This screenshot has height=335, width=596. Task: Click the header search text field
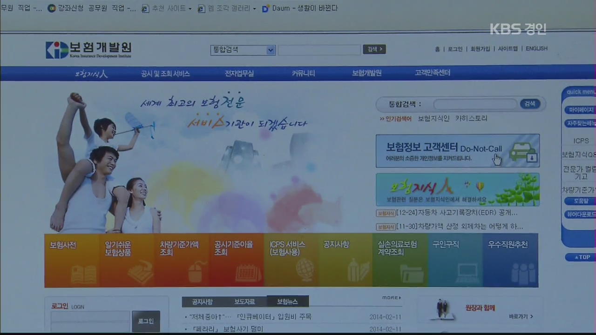319,50
